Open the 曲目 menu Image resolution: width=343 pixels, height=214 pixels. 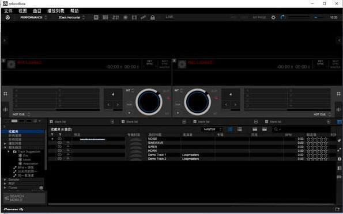[x=37, y=11]
